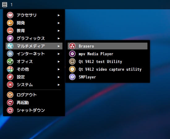170x139 pixels.
Task: Expand the グラフィックス submenu arrow
Action: (x=59, y=38)
